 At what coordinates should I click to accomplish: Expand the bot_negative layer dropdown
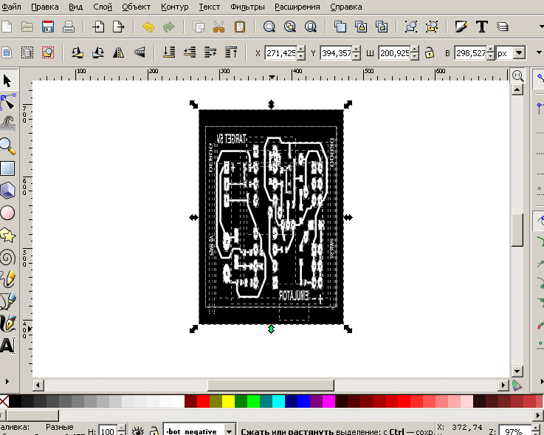[228, 431]
